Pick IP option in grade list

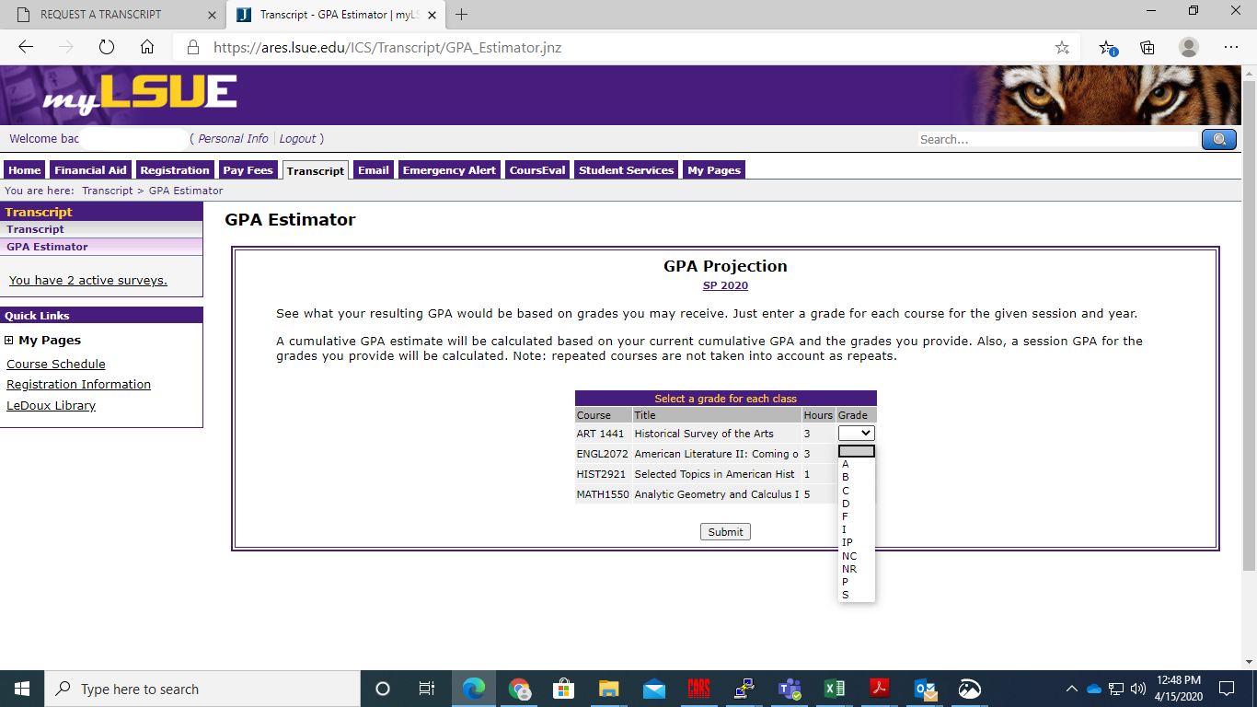pyautogui.click(x=856, y=542)
